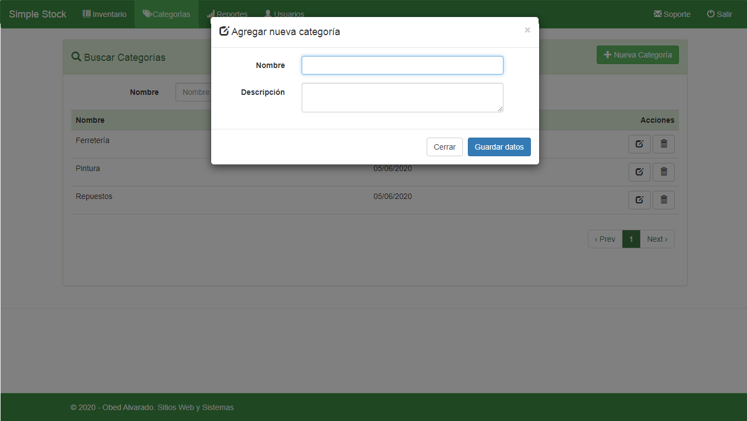Delete the Repuestos category
Viewport: 747px width, 421px height.
(664, 200)
